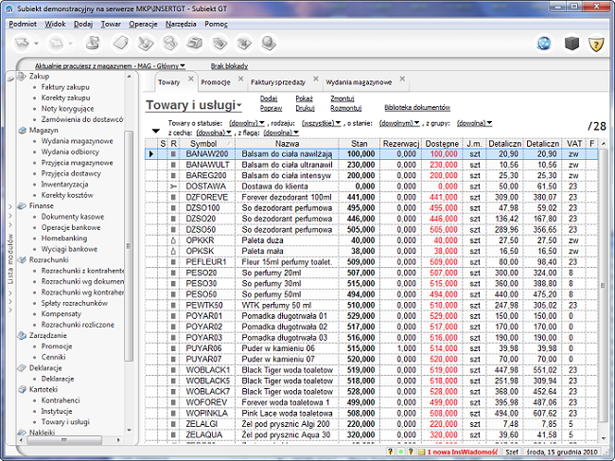Click the Zakup module icon in sidebar

(x=24, y=76)
